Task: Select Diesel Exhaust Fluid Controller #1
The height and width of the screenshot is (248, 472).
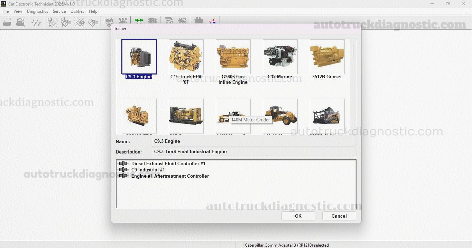Action: [168, 163]
